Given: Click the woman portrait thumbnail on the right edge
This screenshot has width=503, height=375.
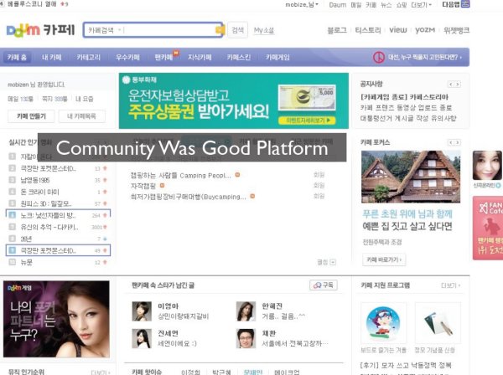Looking at the screenshot, I should coord(487,166).
